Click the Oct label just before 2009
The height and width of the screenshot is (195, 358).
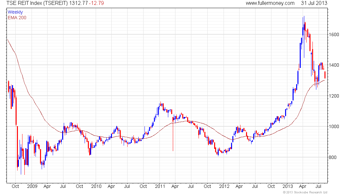pos(15,186)
